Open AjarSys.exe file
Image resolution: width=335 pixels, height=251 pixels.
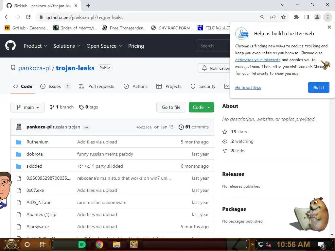click(x=38, y=227)
